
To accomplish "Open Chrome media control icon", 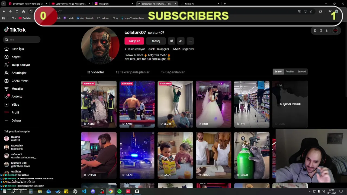I will 330,11.
